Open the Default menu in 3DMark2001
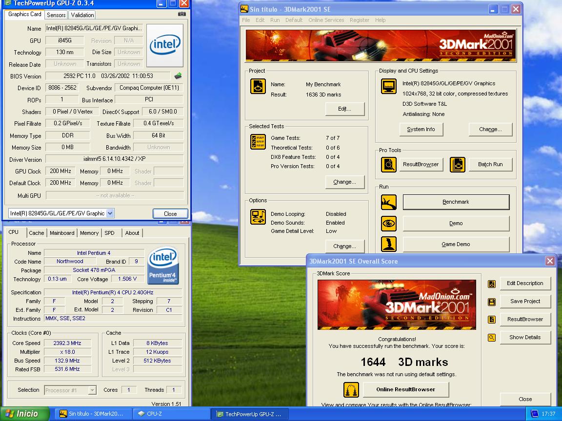The height and width of the screenshot is (421, 562). [294, 20]
